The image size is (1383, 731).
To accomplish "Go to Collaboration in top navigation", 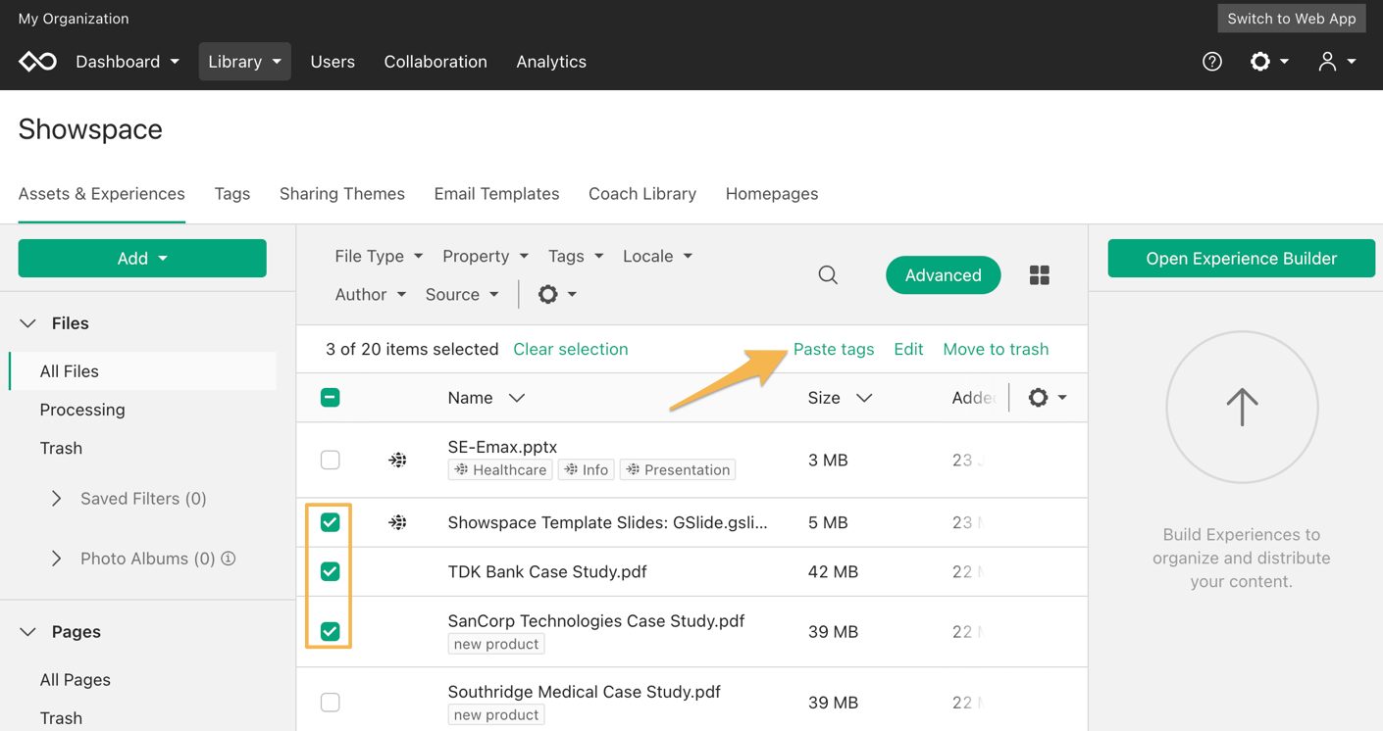I will [435, 62].
